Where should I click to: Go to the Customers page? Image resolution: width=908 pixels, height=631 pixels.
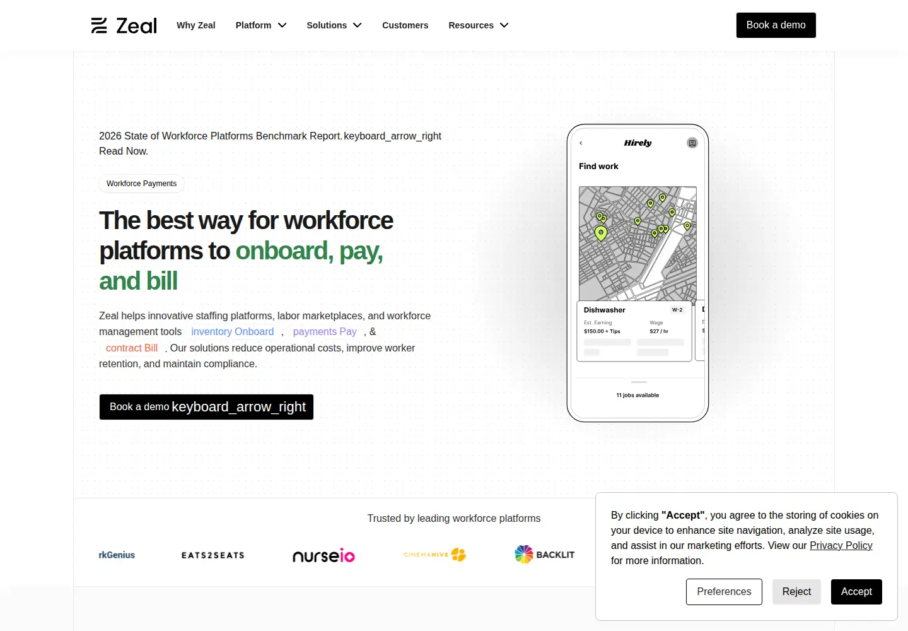(x=405, y=25)
